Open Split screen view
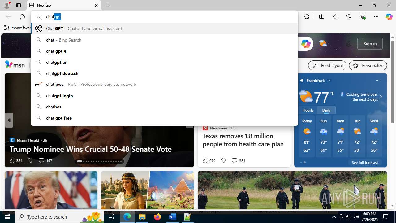Viewport: 396px width, 223px height. tap(322, 17)
